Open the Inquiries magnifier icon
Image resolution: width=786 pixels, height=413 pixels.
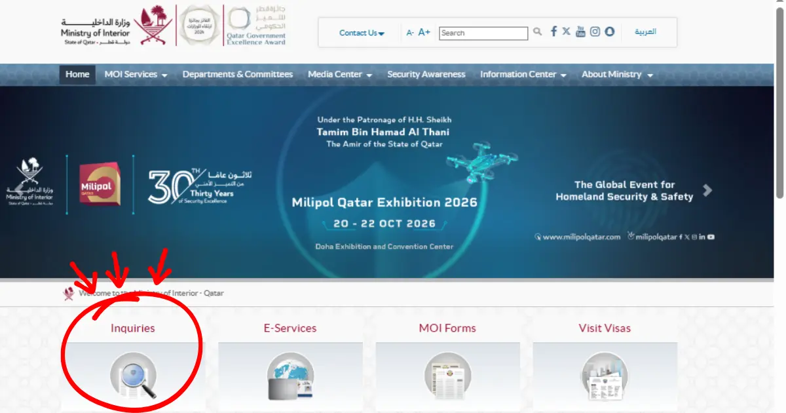[134, 376]
